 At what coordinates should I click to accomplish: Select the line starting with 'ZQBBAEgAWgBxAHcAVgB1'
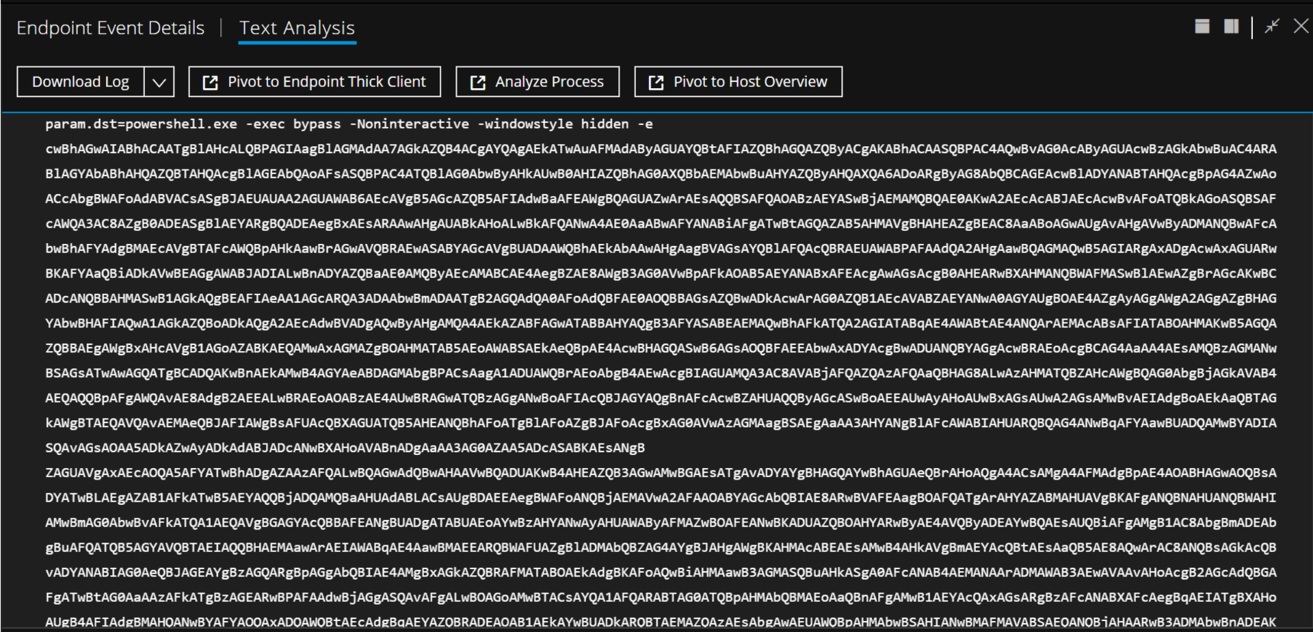pyautogui.click(x=661, y=348)
